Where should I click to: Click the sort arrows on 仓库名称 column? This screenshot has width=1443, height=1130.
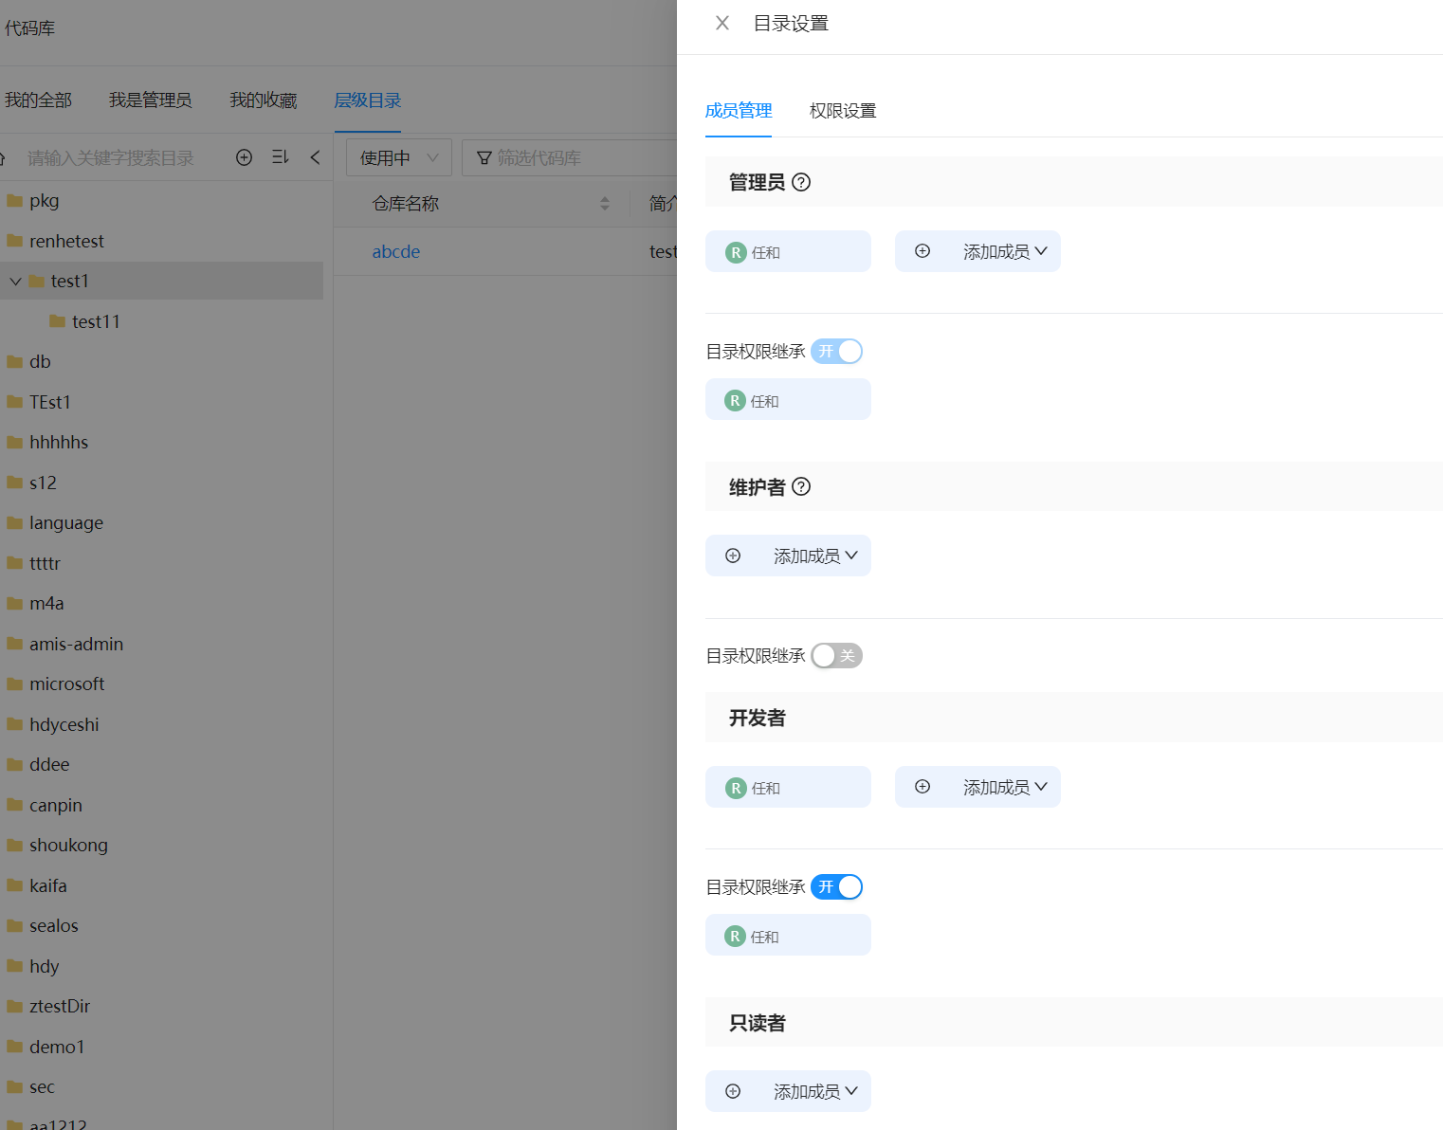[605, 203]
